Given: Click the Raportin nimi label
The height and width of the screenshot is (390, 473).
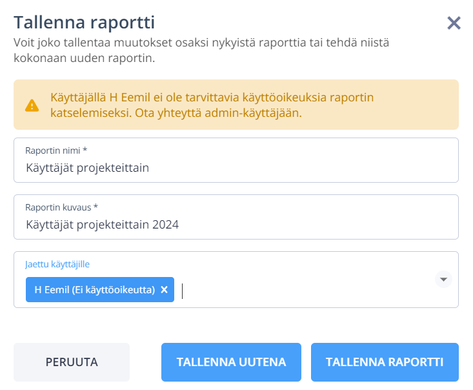Looking at the screenshot, I should [56, 150].
